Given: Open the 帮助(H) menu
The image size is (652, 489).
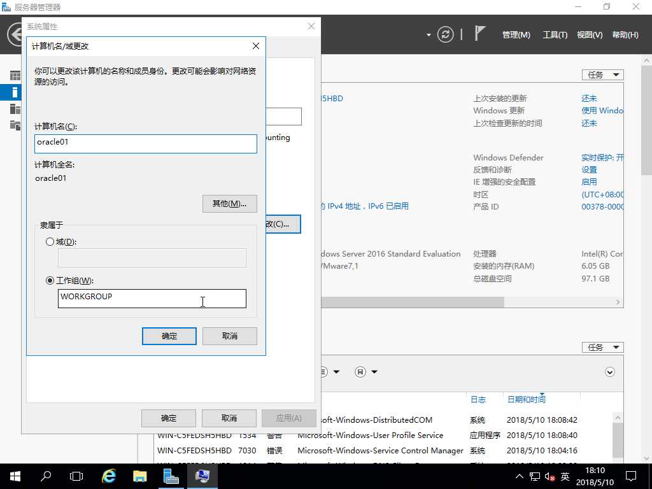Looking at the screenshot, I should pos(625,35).
